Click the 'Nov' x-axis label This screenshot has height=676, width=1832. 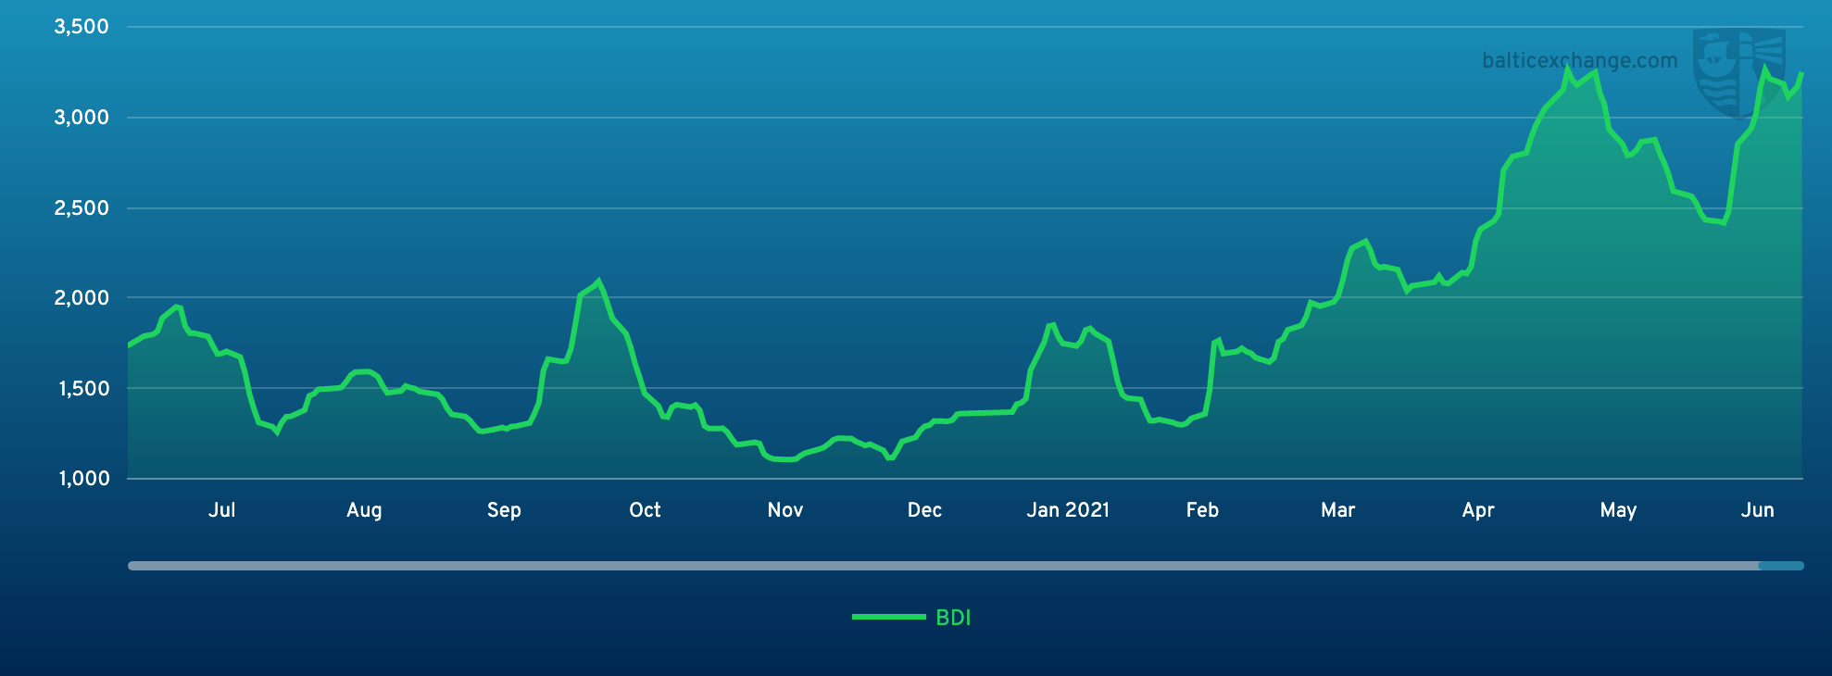pyautogui.click(x=784, y=510)
